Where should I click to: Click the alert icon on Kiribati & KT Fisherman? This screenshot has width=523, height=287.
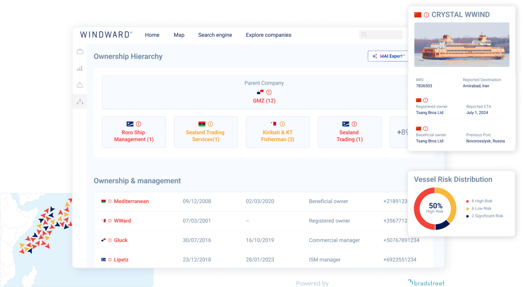pos(282,124)
